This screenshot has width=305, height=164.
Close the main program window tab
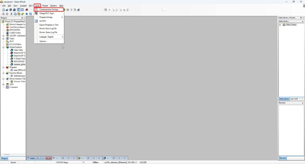tap(48, 158)
